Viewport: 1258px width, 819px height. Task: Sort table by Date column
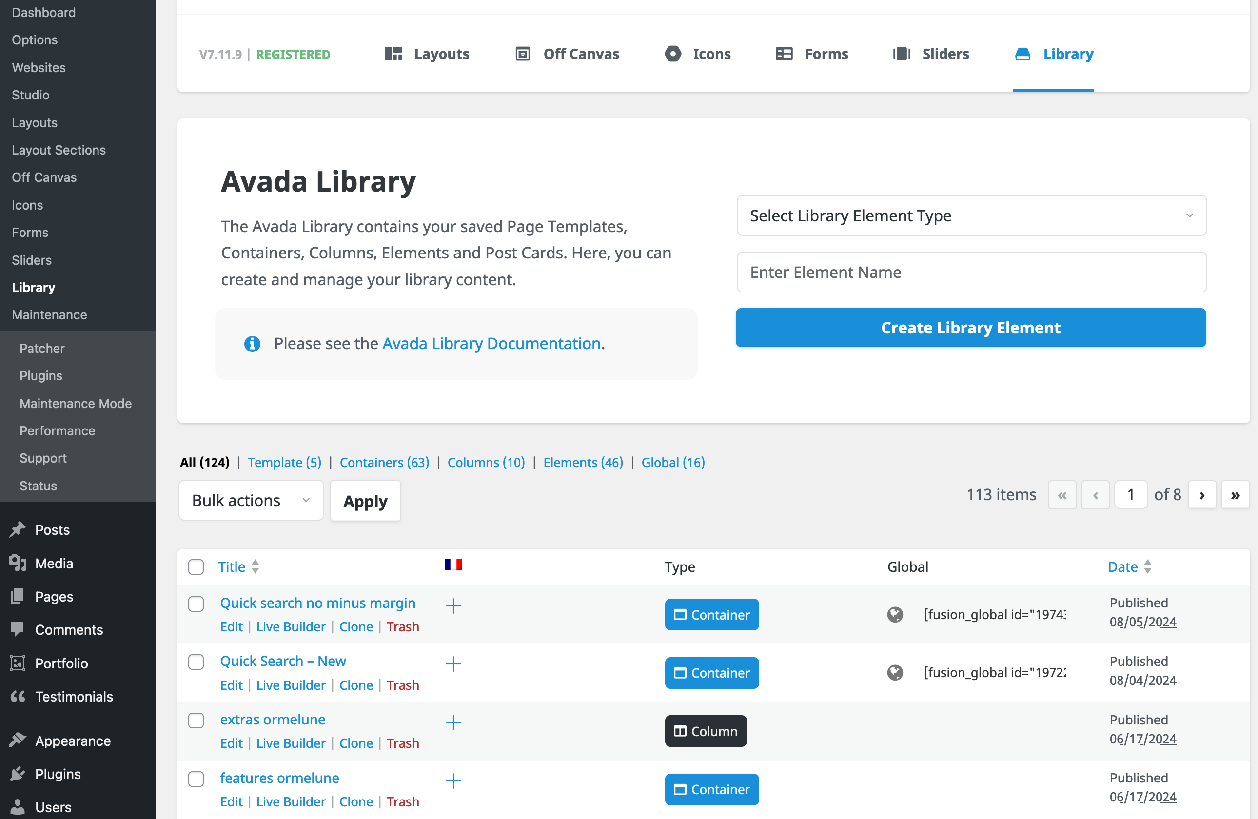pos(1130,567)
